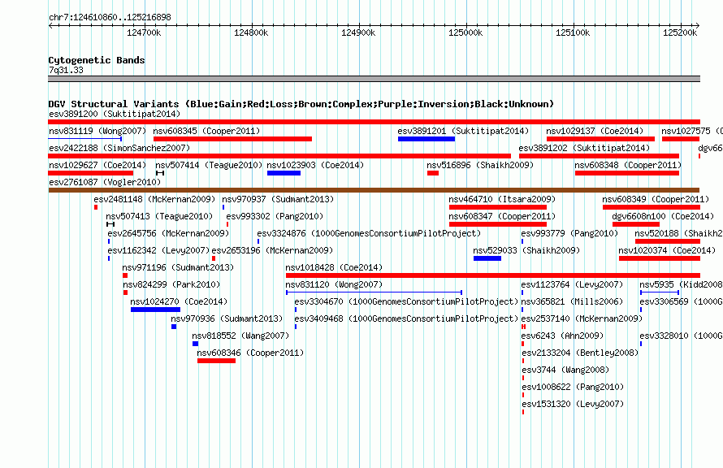Click nsv970937 (Sudmant2013) label
The height and width of the screenshot is (468, 723).
(278, 199)
